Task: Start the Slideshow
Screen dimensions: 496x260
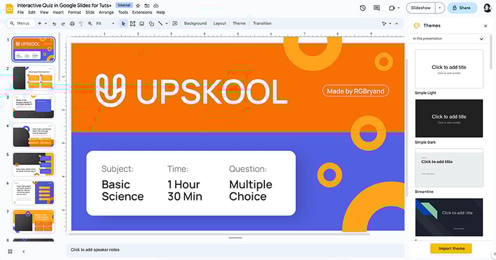Action: tap(421, 8)
